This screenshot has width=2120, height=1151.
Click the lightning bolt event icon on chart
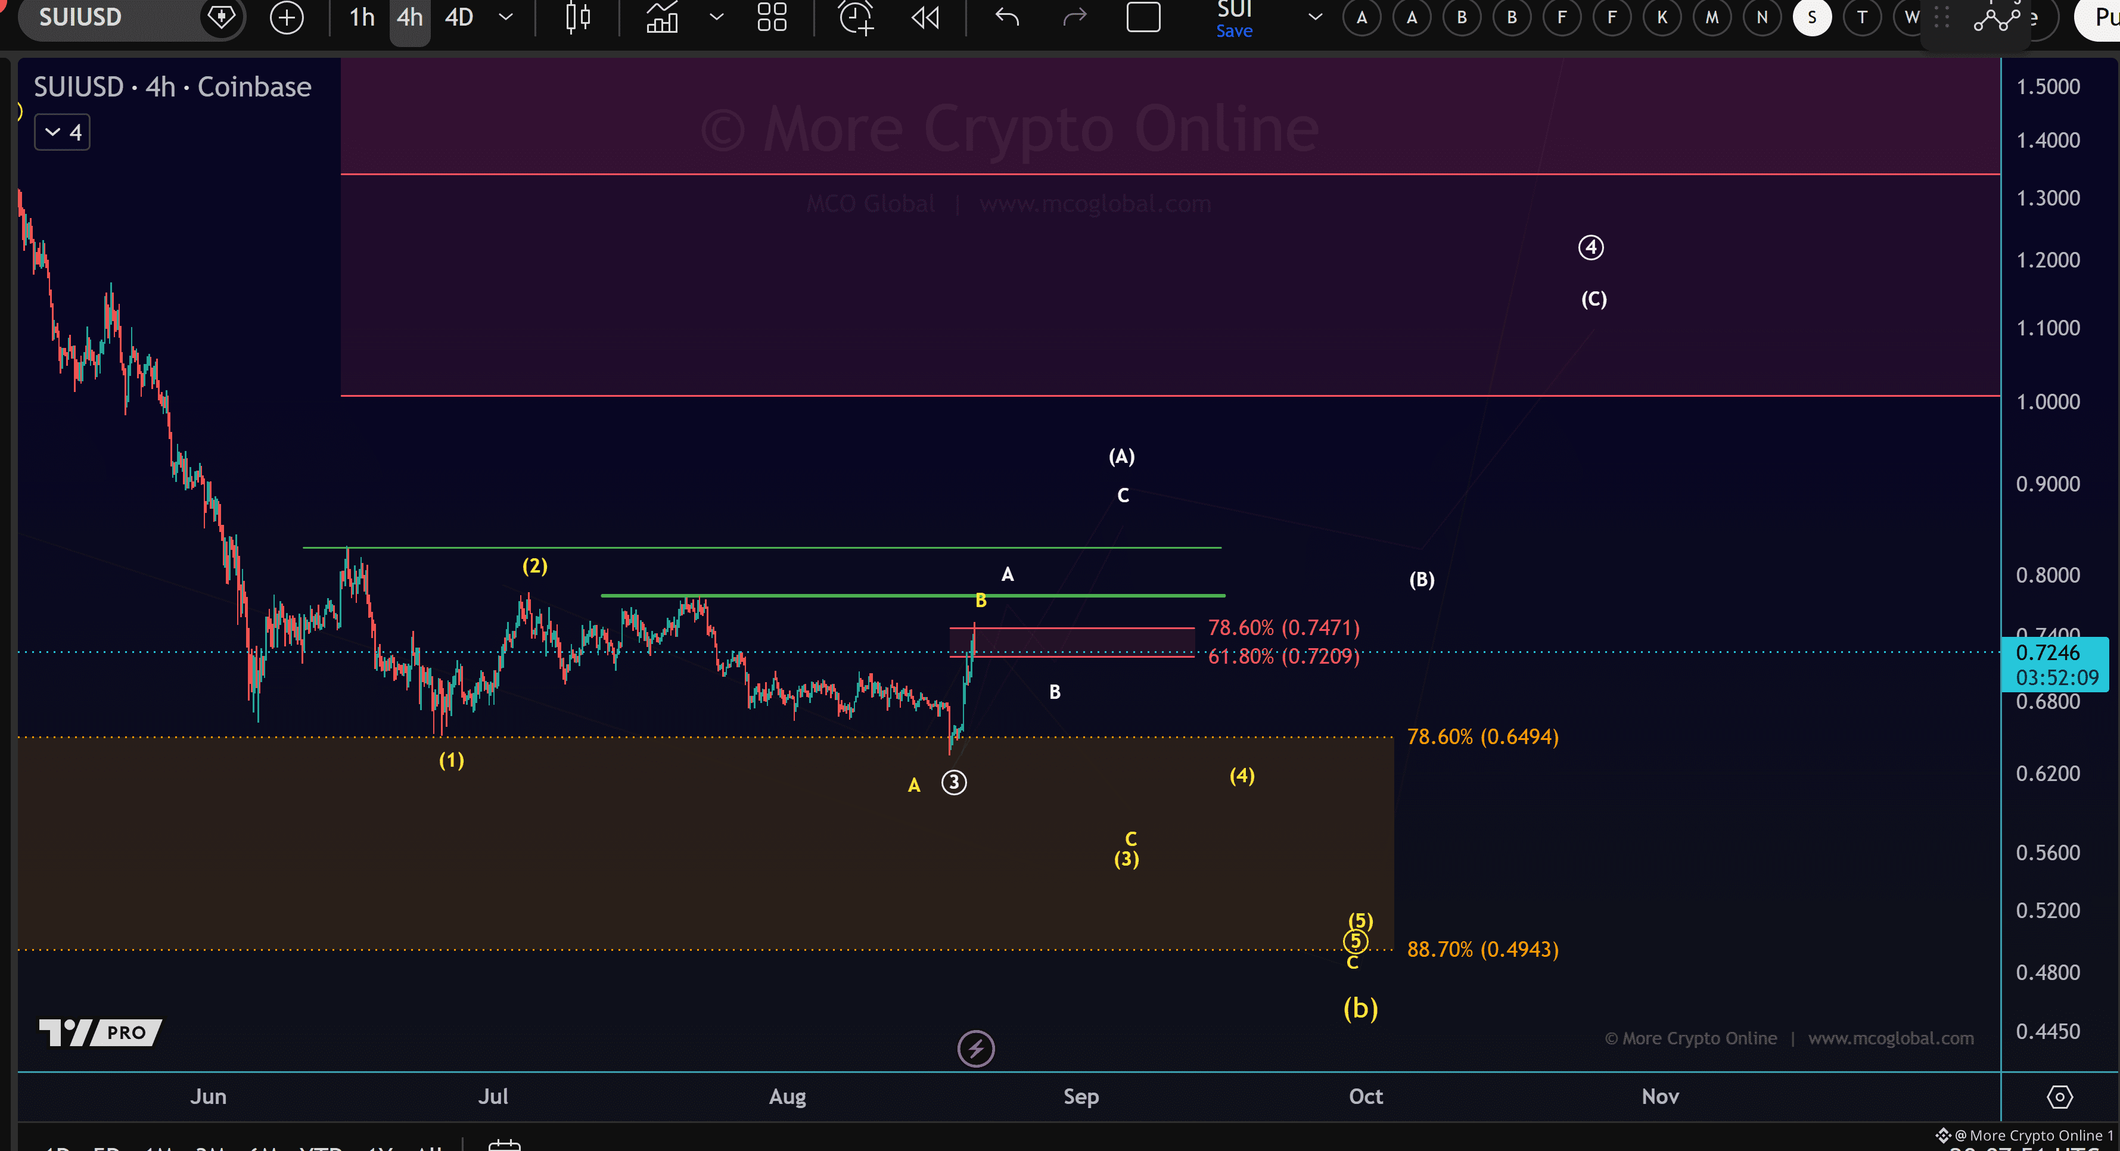click(976, 1048)
